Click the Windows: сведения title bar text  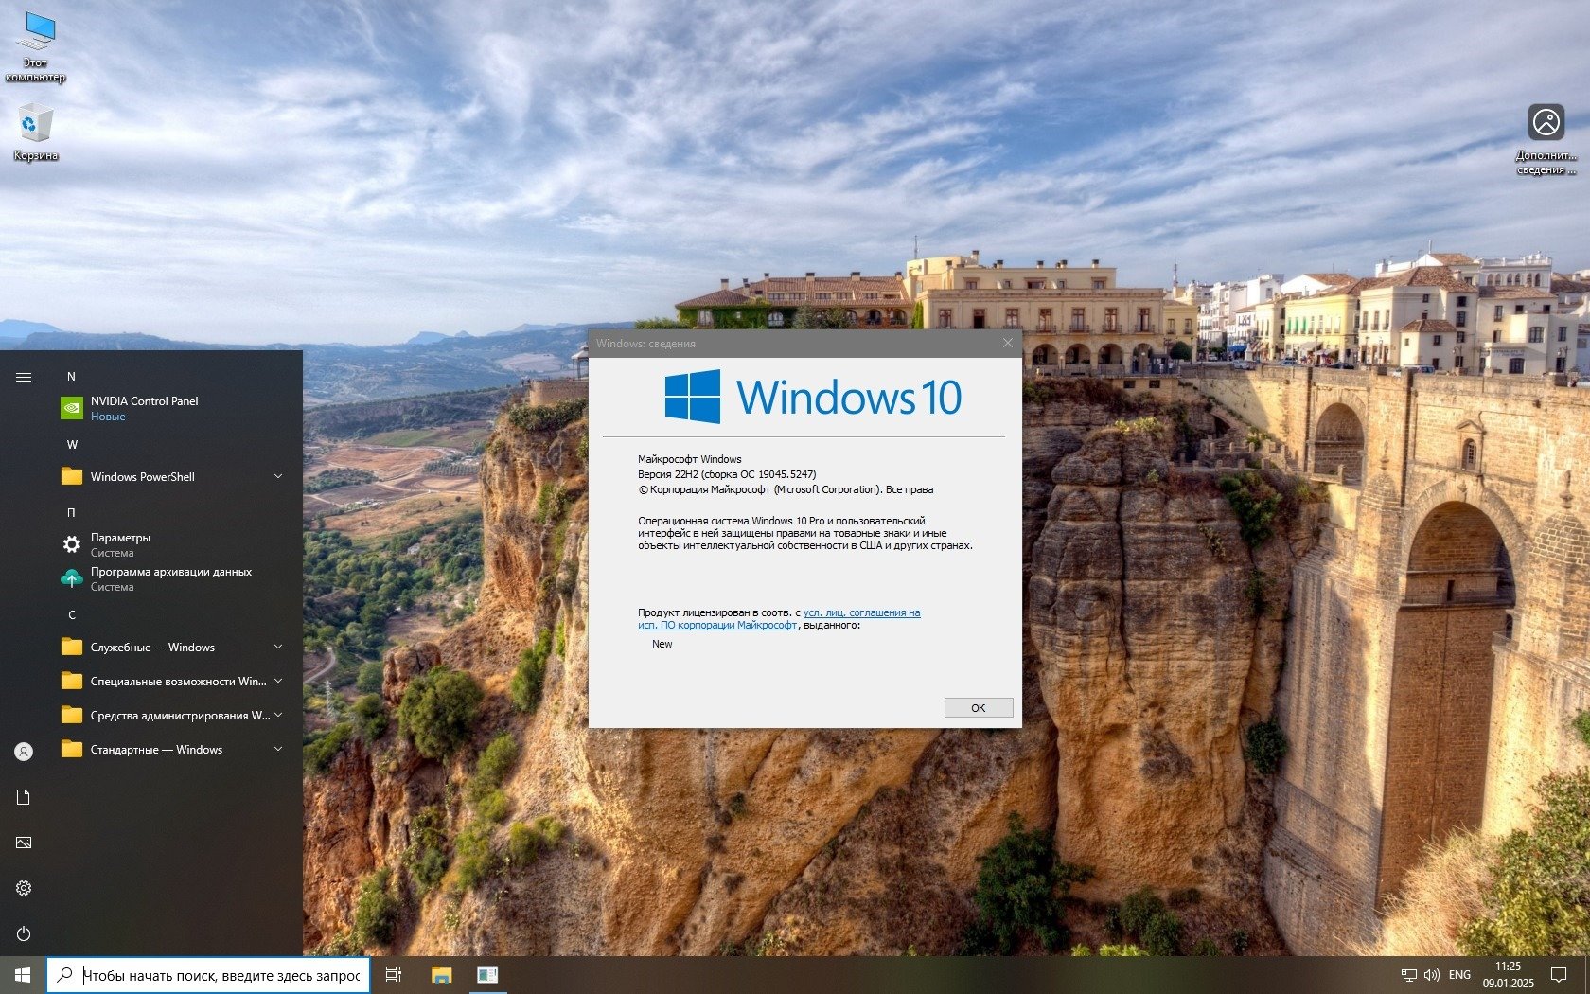coord(645,344)
